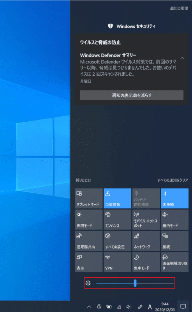Screen dimensions: 192x312
Task: Enable 夜間モード night light tile
Action: point(89,220)
